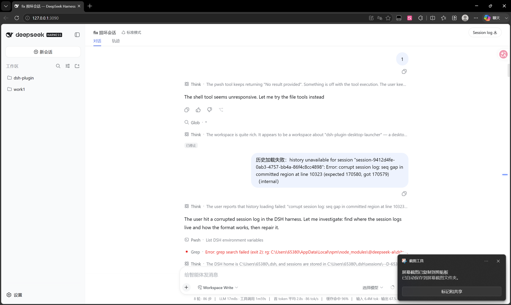Open the browser collections icon
The image size is (511, 305).
point(454,18)
